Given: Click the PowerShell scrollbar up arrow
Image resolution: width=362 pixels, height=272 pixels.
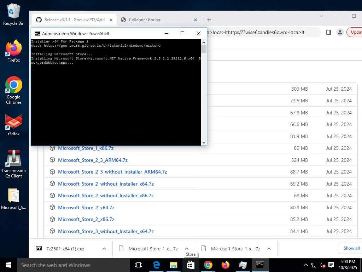Looking at the screenshot, I should coord(204,42).
